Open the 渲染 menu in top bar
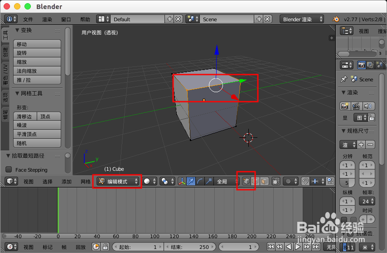Screen dimensions: 387x253 click(x=47, y=19)
